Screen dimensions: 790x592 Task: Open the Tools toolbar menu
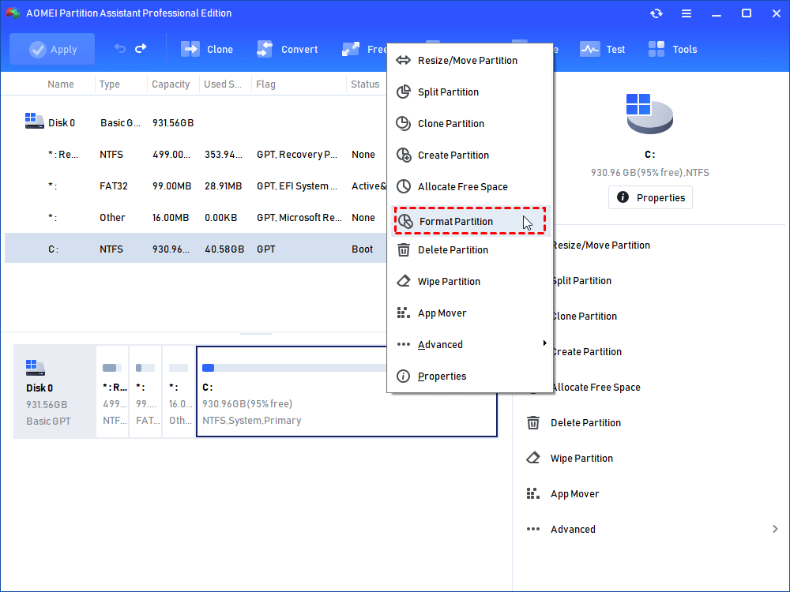[x=672, y=49]
